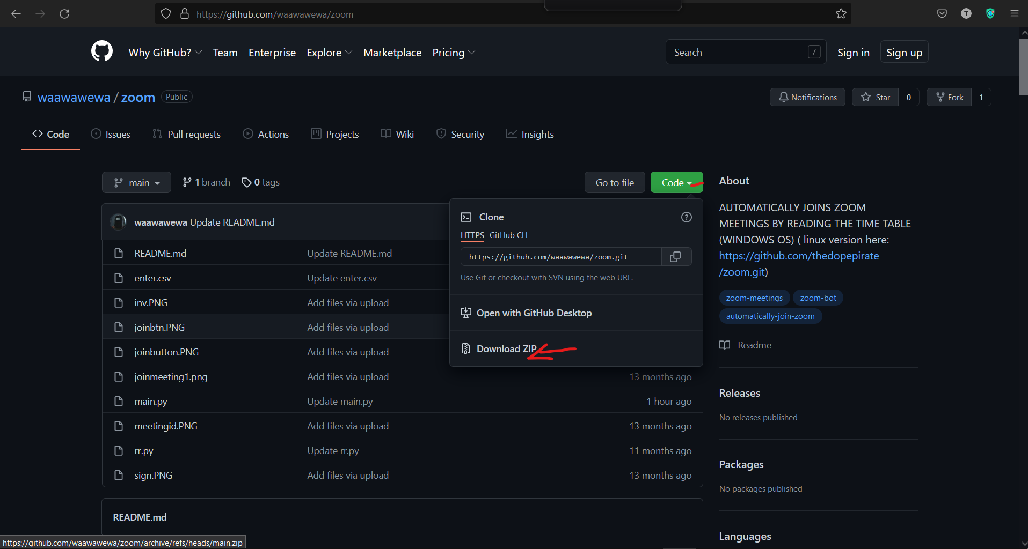Click the Sign in link
Image resolution: width=1028 pixels, height=549 pixels.
(854, 53)
